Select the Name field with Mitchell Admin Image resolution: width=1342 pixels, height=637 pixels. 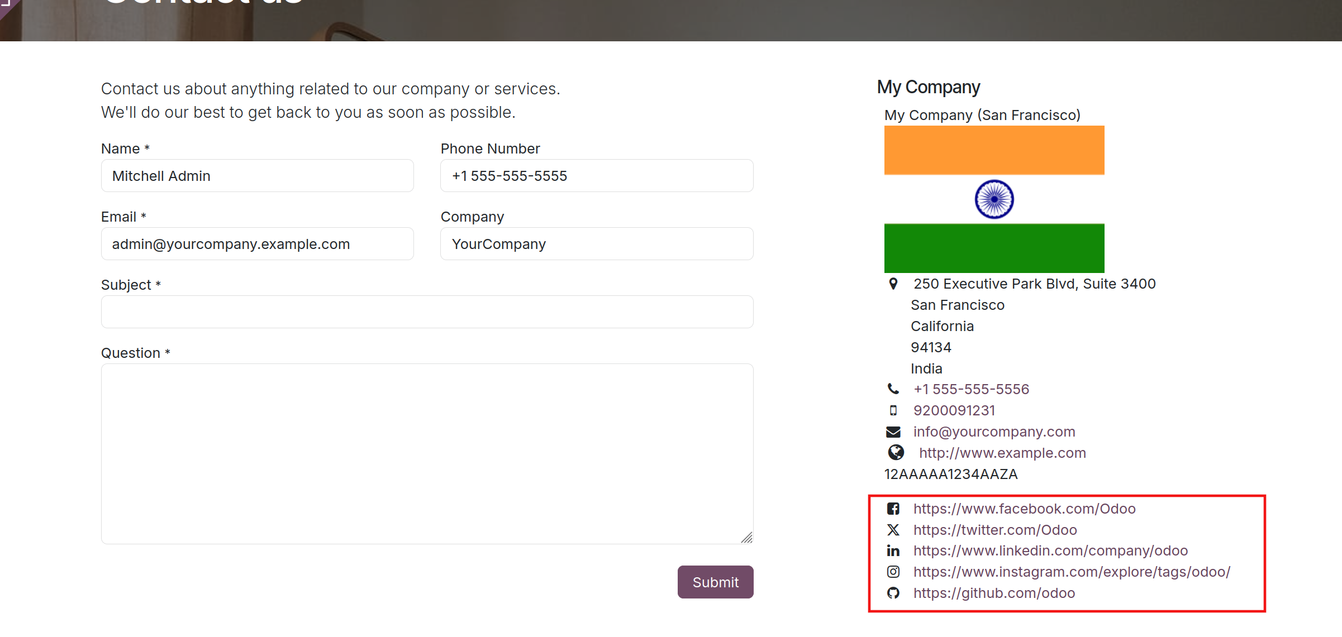(x=257, y=176)
